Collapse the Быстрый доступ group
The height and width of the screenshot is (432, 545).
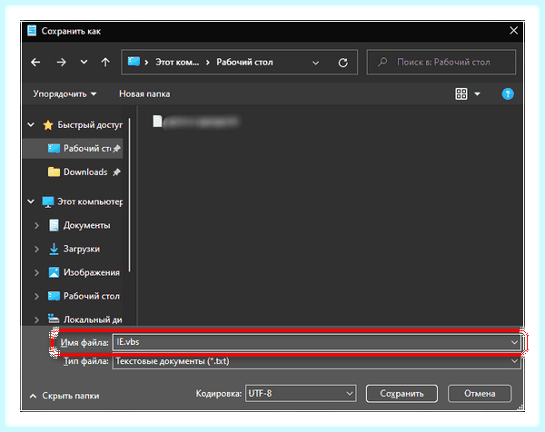(x=31, y=124)
